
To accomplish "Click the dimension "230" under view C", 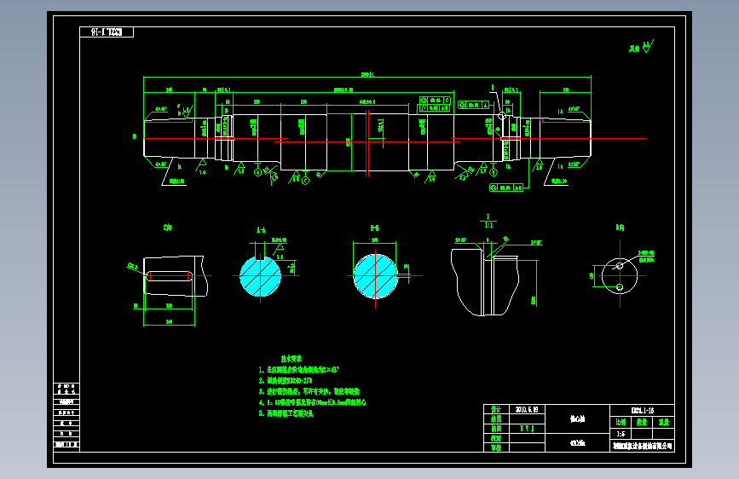I will click(170, 305).
